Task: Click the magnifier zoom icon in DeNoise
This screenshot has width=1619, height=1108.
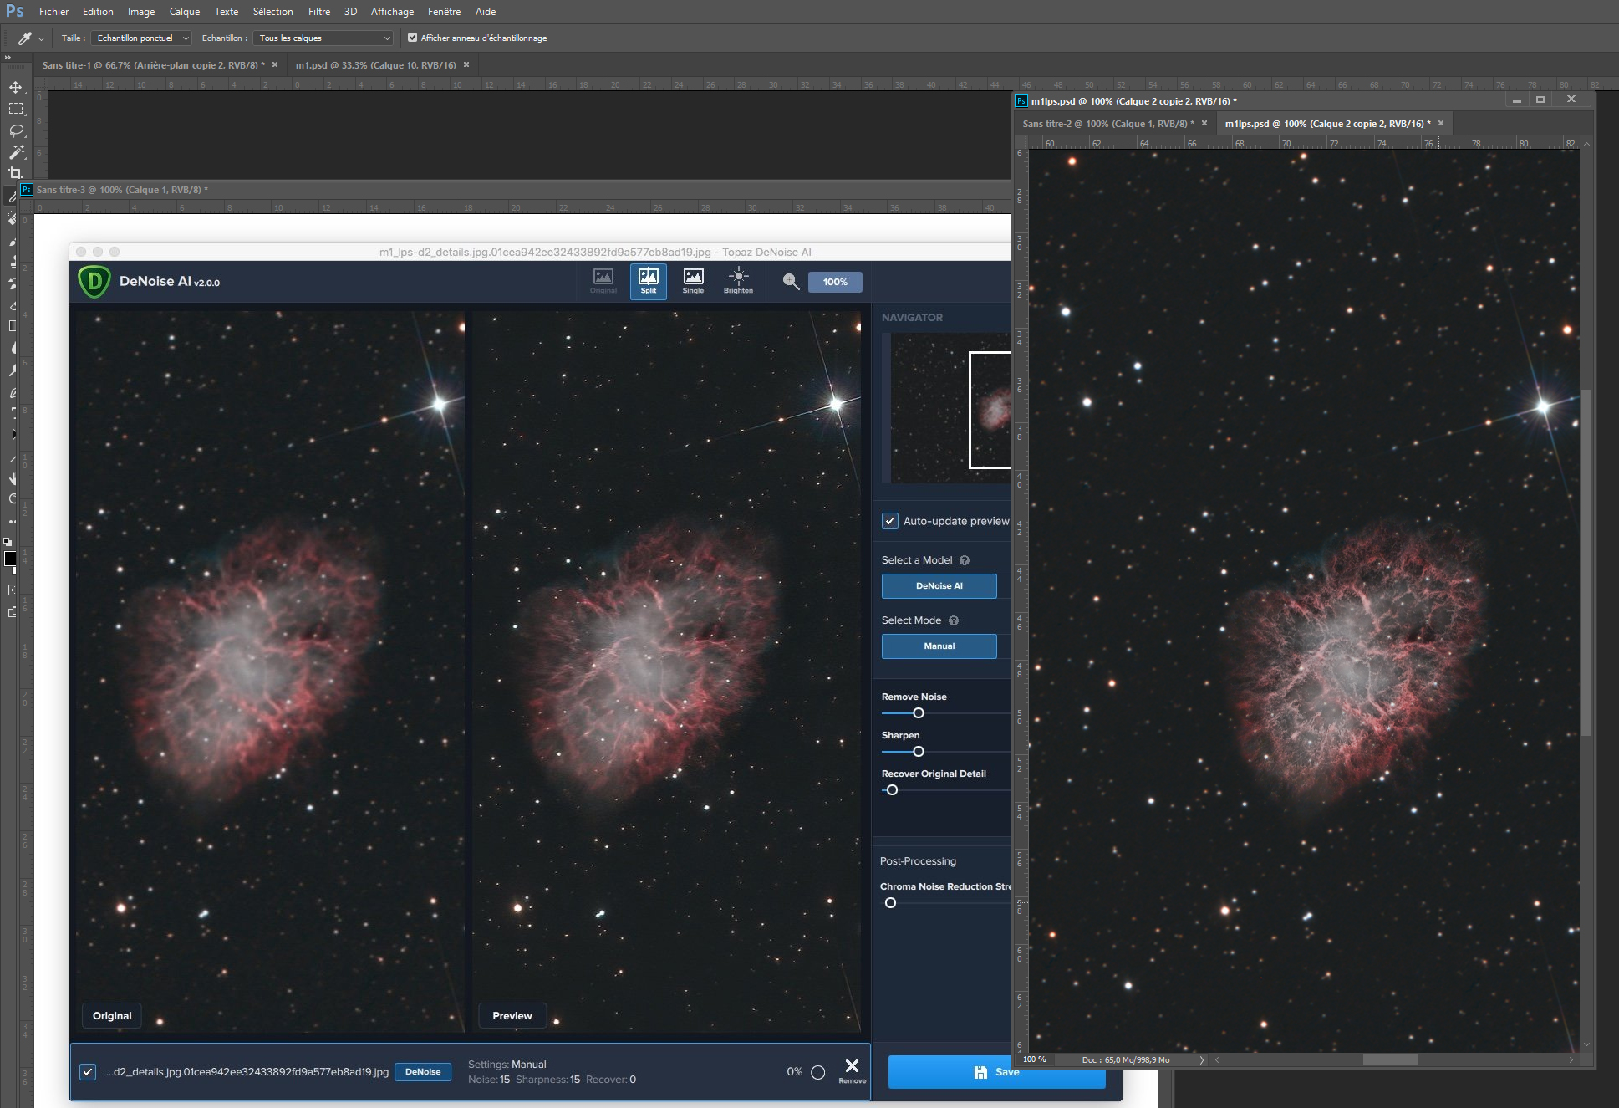Action: 791,282
